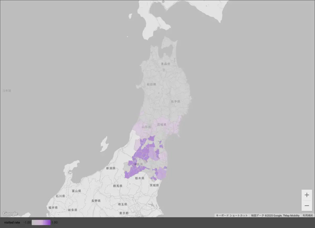Image resolution: width=315 pixels, height=228 pixels.
Task: Click the legend maximum value 1.00
Action: tap(55, 222)
